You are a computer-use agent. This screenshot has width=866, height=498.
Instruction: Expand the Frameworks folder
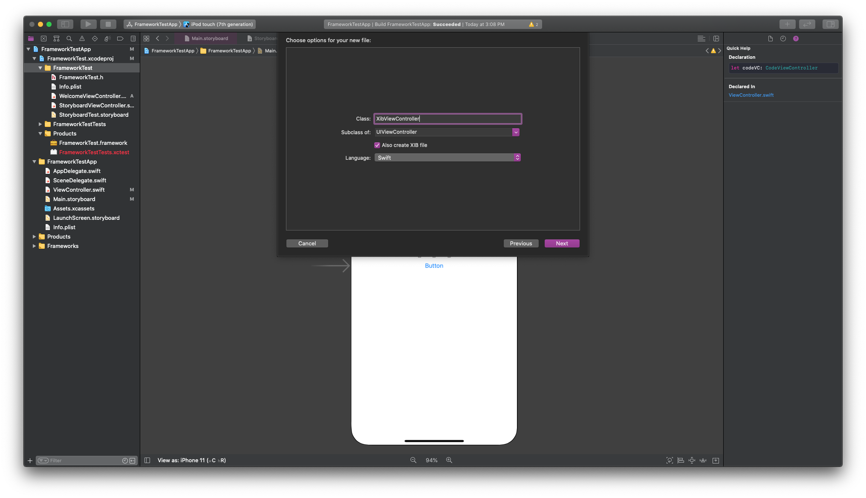click(x=35, y=246)
